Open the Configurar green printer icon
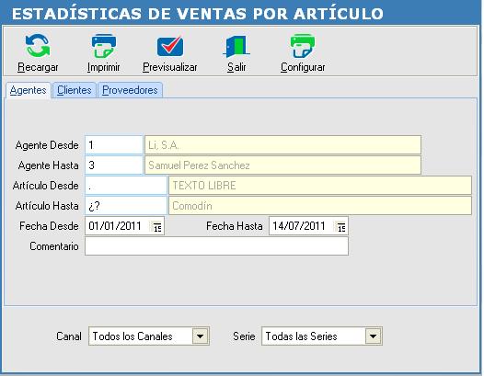The image size is (484, 376). click(x=303, y=46)
